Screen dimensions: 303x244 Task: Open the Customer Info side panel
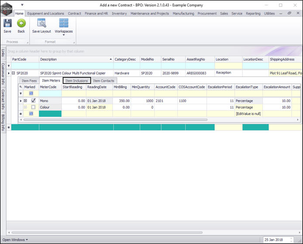click(x=3, y=74)
